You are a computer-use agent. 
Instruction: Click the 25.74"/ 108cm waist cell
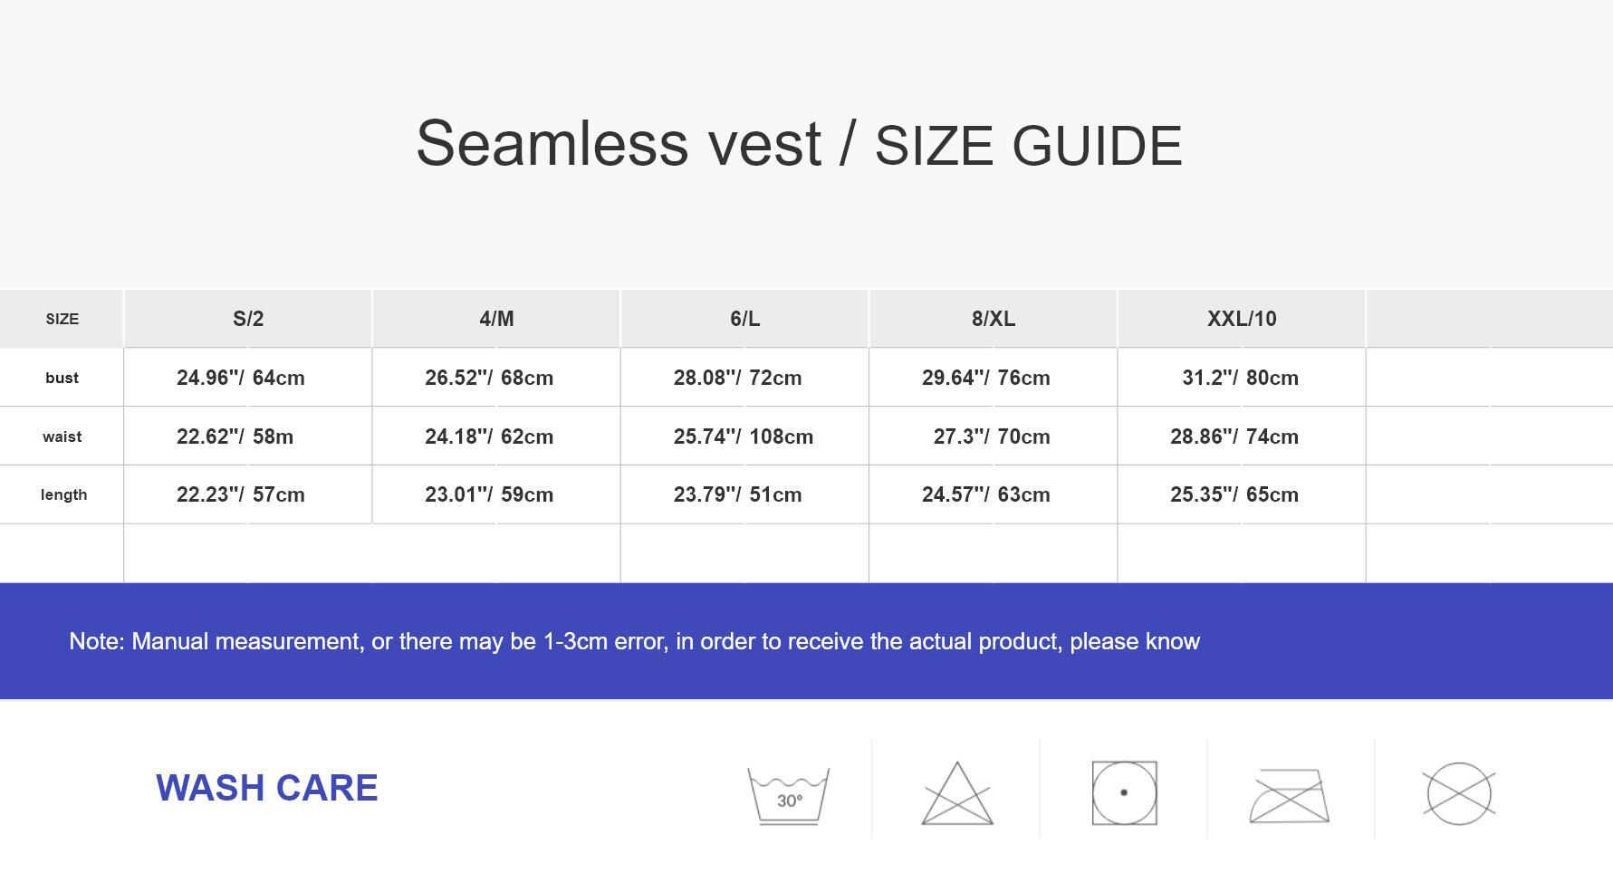743,436
